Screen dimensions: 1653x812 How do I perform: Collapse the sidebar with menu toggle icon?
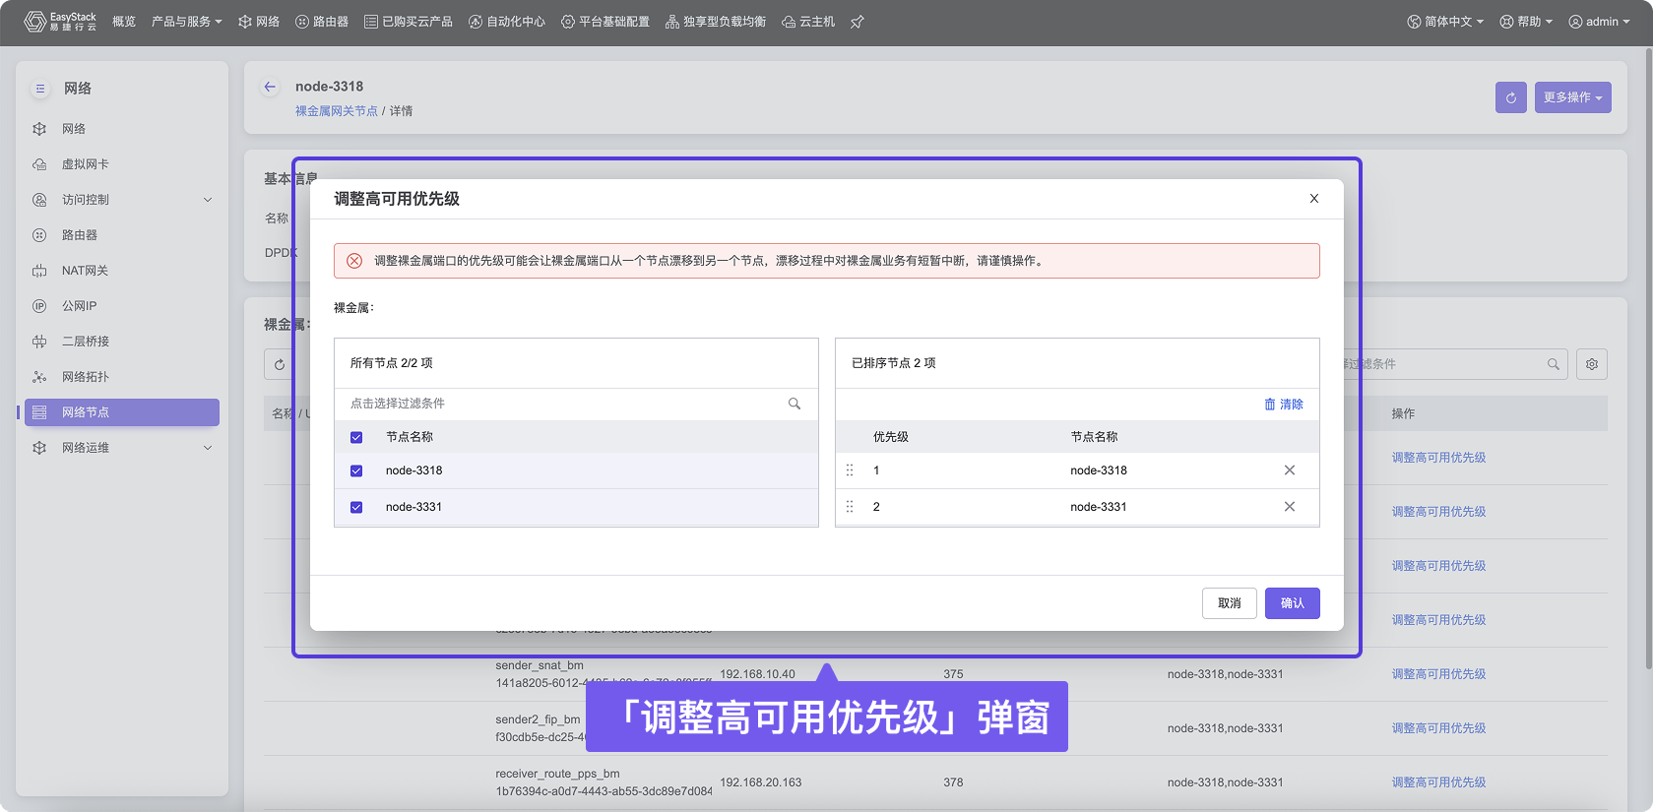[x=40, y=89]
